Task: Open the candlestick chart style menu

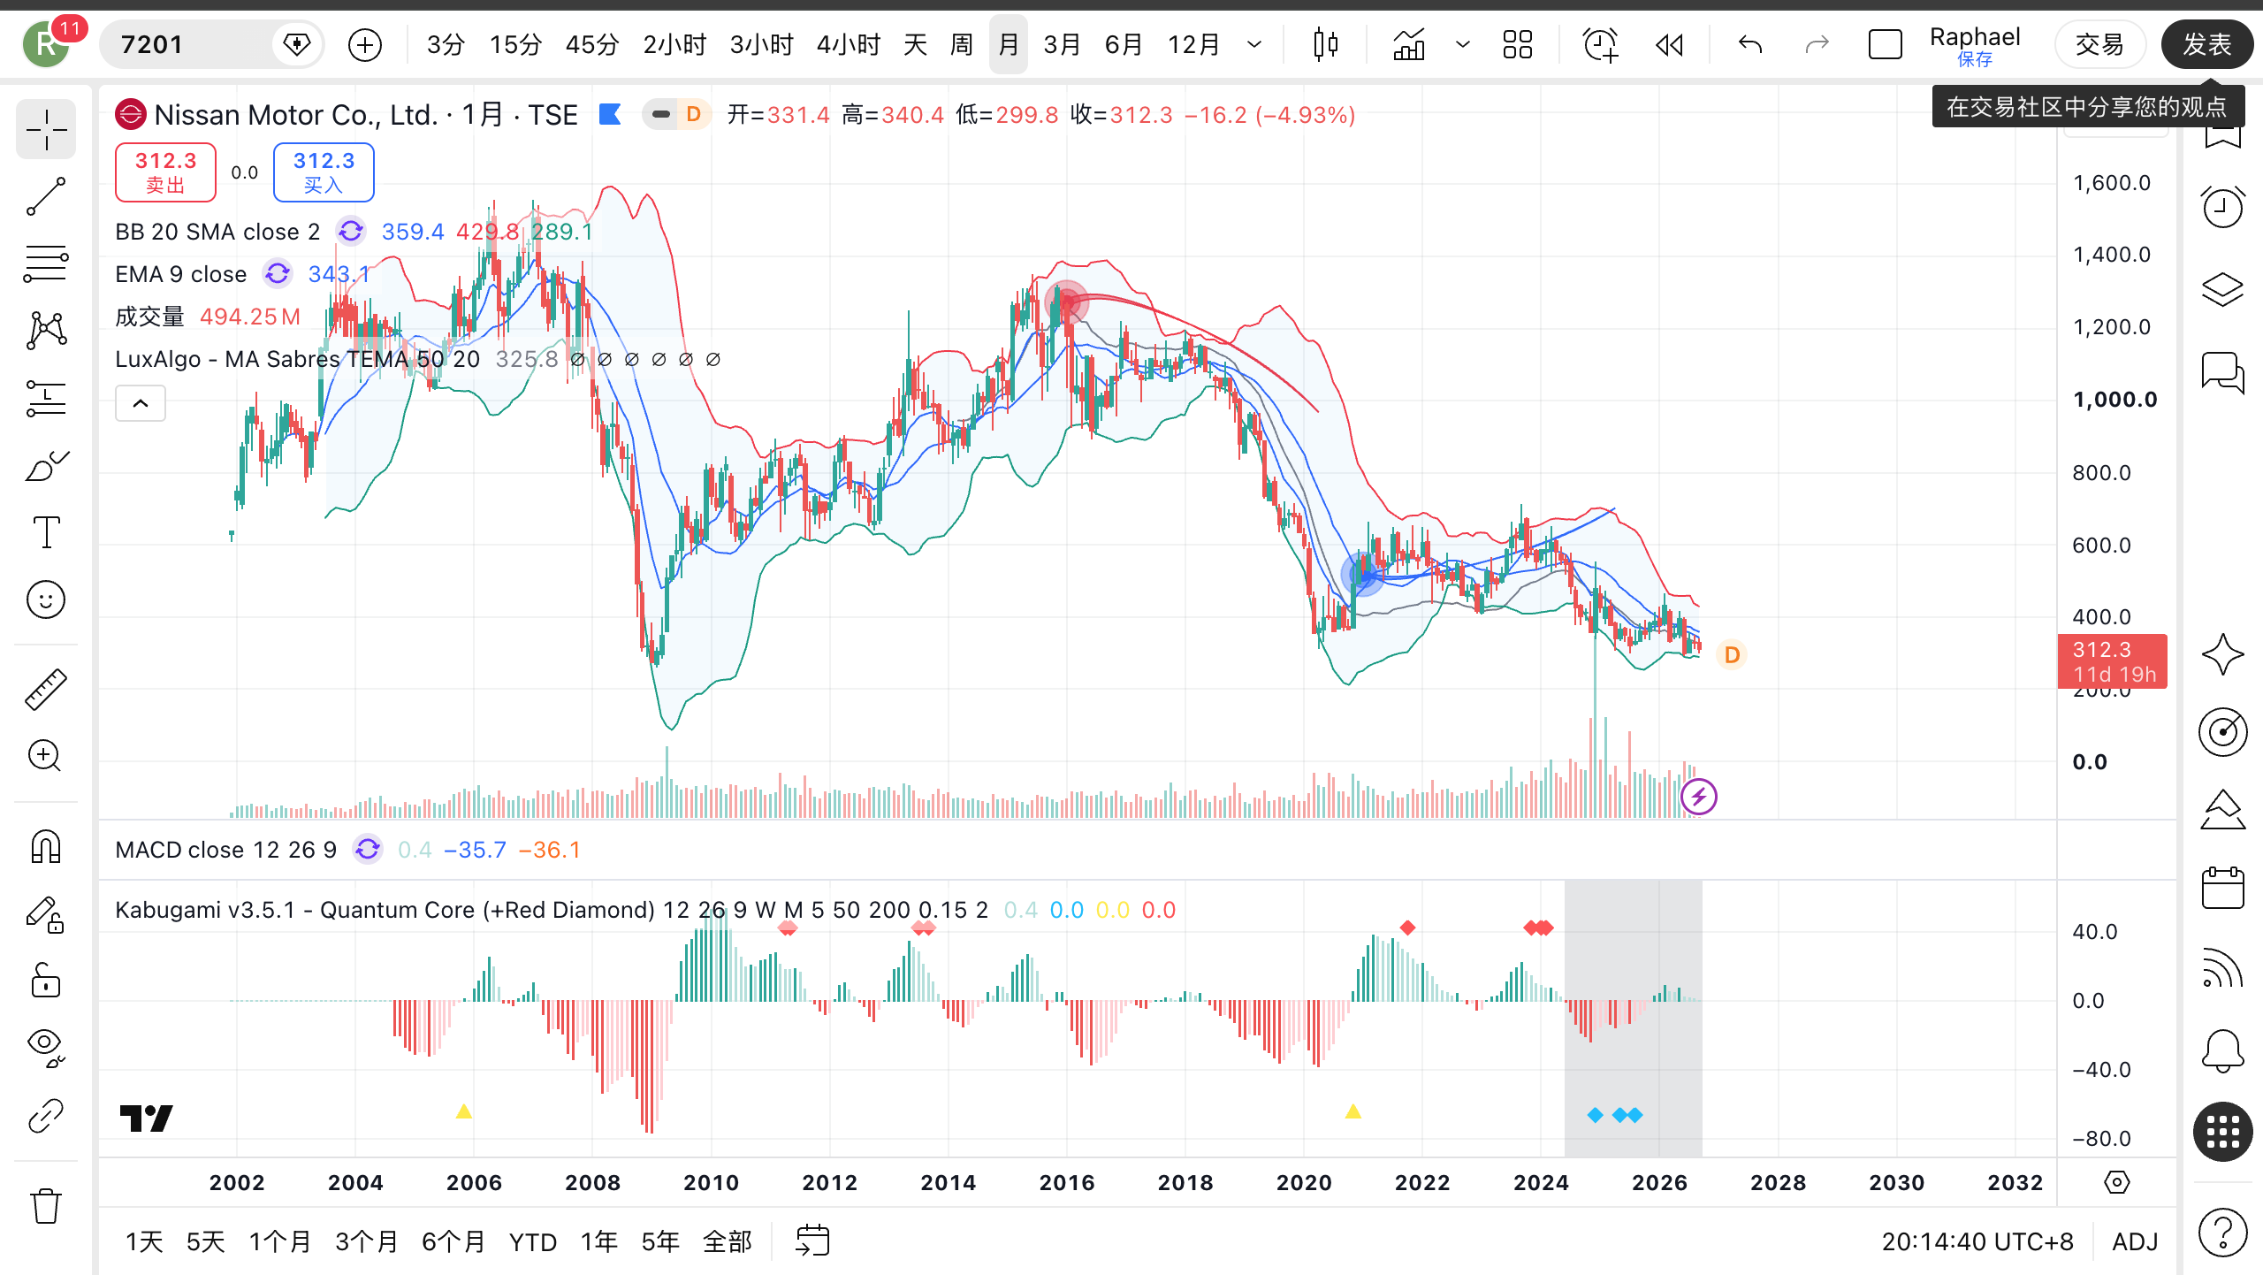Action: (x=1326, y=44)
